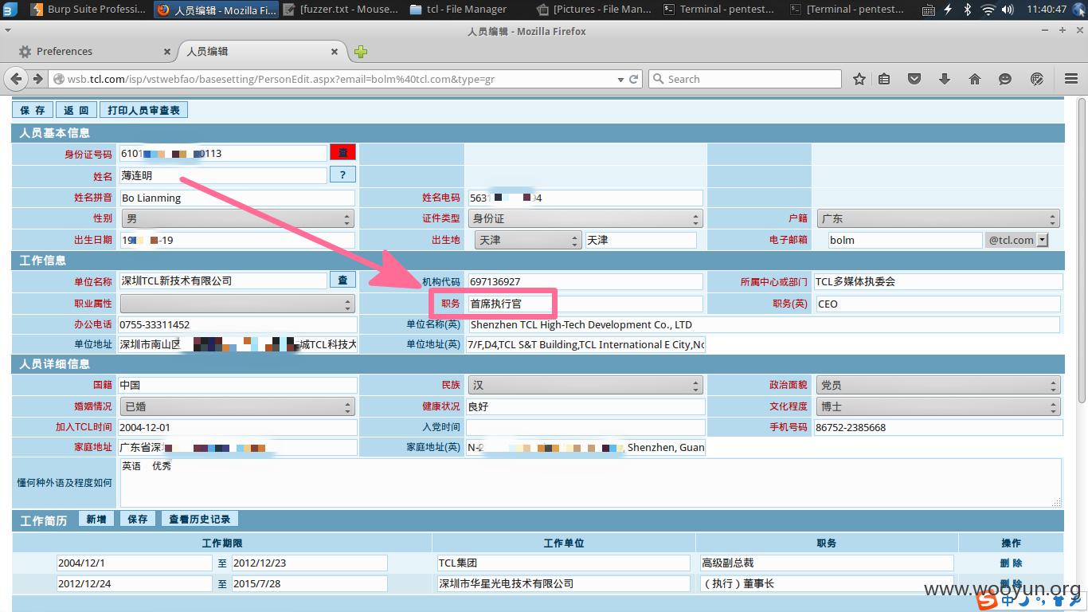Click the foreign language textarea with 英语 优秀

click(x=590, y=483)
